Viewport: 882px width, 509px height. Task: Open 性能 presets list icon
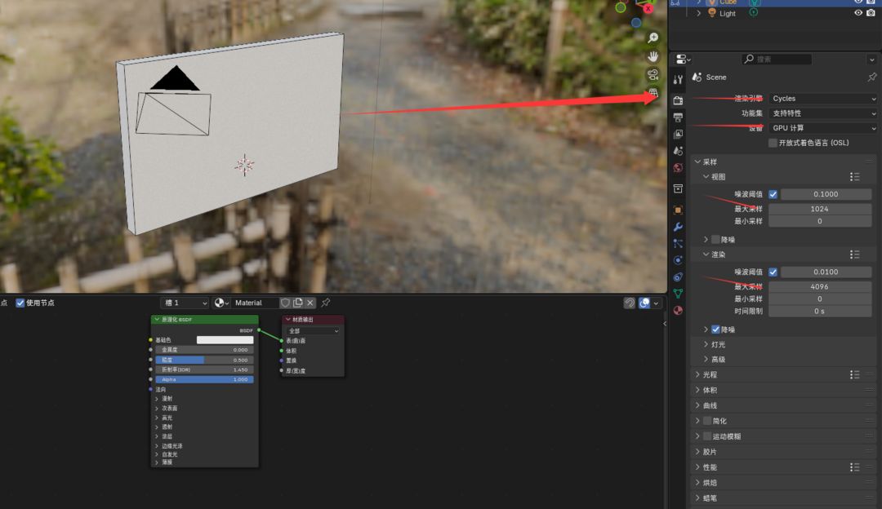pyautogui.click(x=854, y=467)
